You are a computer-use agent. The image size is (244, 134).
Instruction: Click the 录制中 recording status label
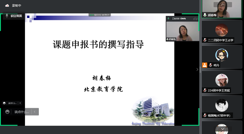(x=17, y=6)
